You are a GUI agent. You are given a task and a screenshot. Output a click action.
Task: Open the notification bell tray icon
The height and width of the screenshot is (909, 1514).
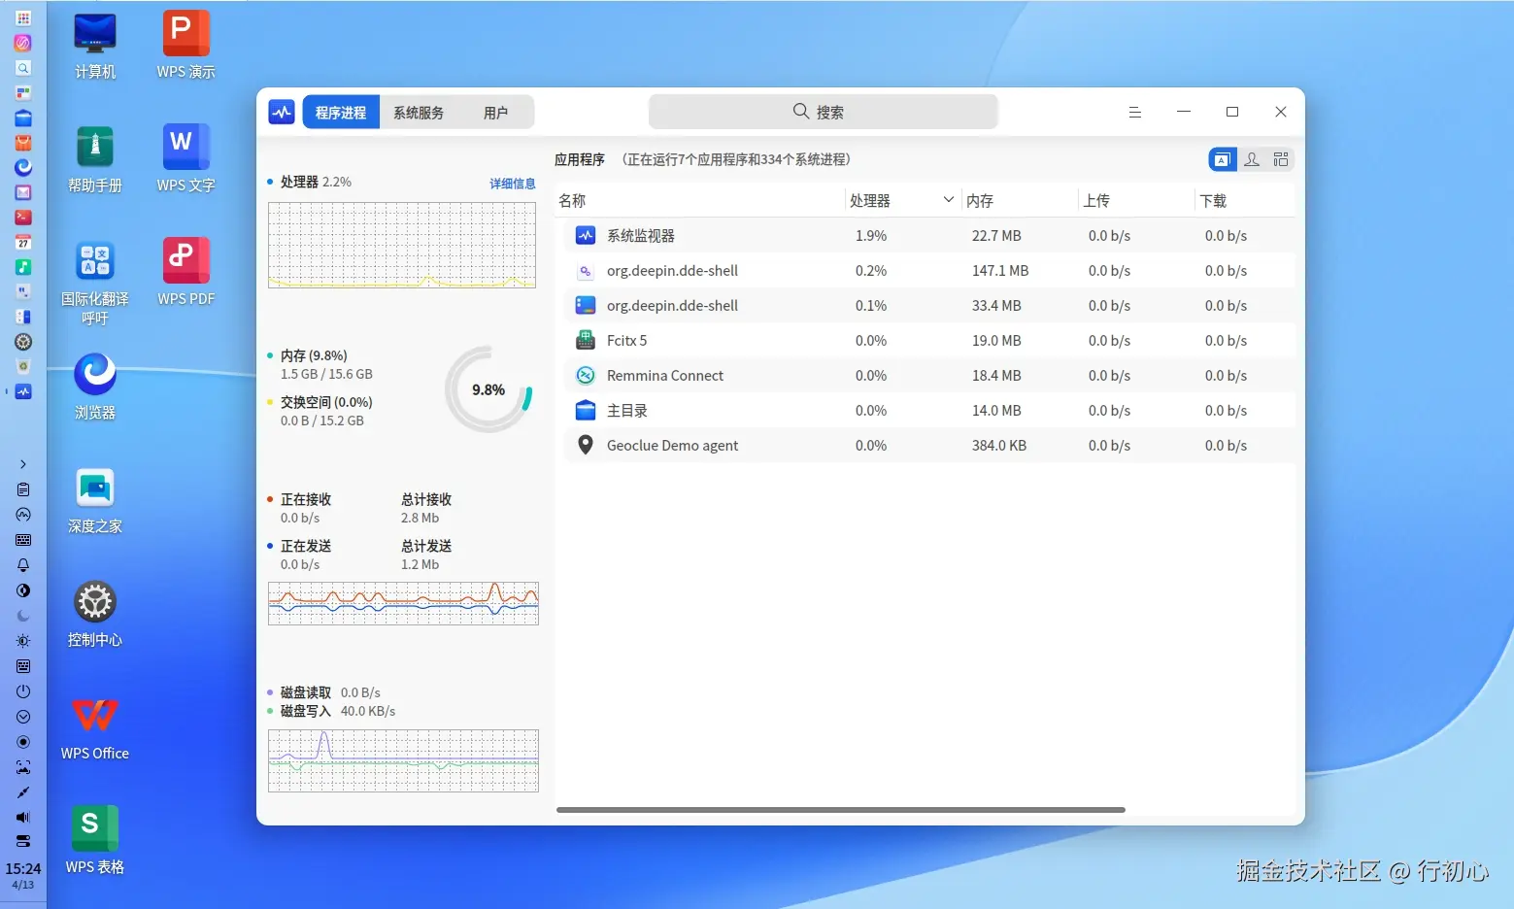pos(23,565)
